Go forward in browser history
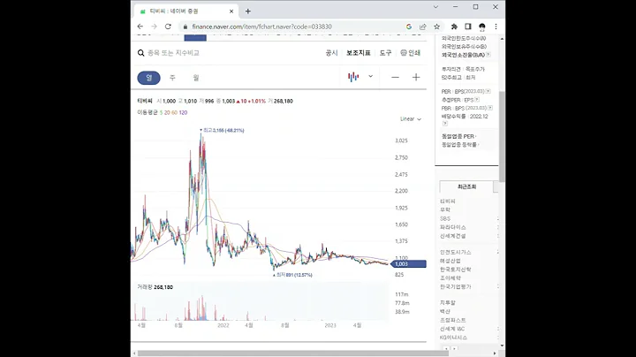636x357 pixels. click(154, 27)
